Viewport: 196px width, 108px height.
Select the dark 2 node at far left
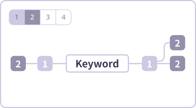[18, 63]
